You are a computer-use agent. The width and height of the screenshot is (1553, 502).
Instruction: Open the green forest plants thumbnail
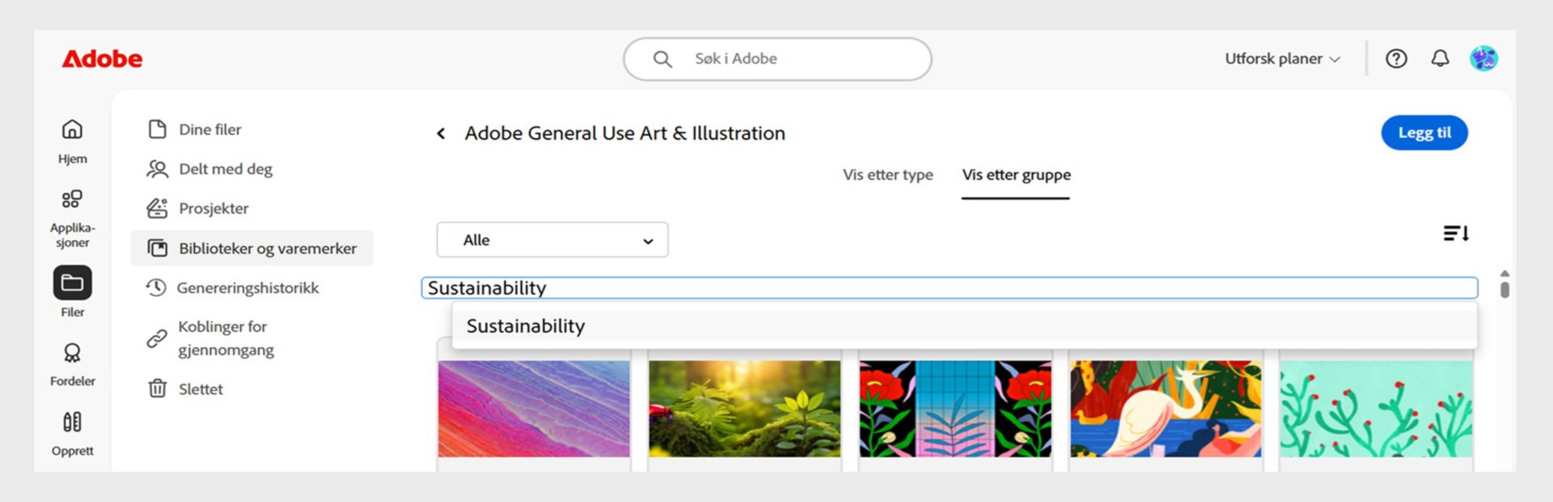744,408
